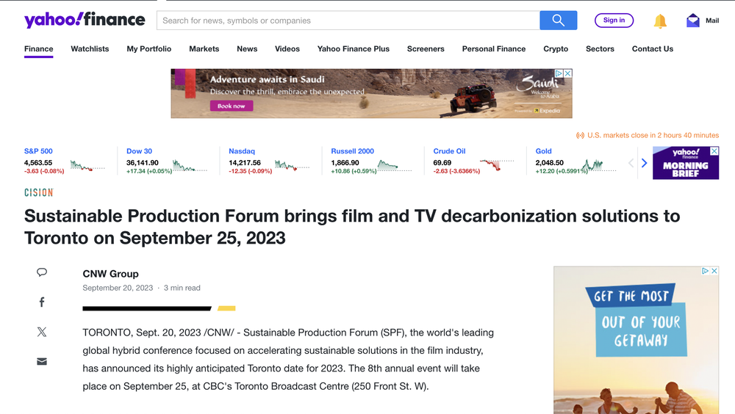735x414 pixels.
Task: Open My Portfolio menu
Action: click(x=149, y=48)
